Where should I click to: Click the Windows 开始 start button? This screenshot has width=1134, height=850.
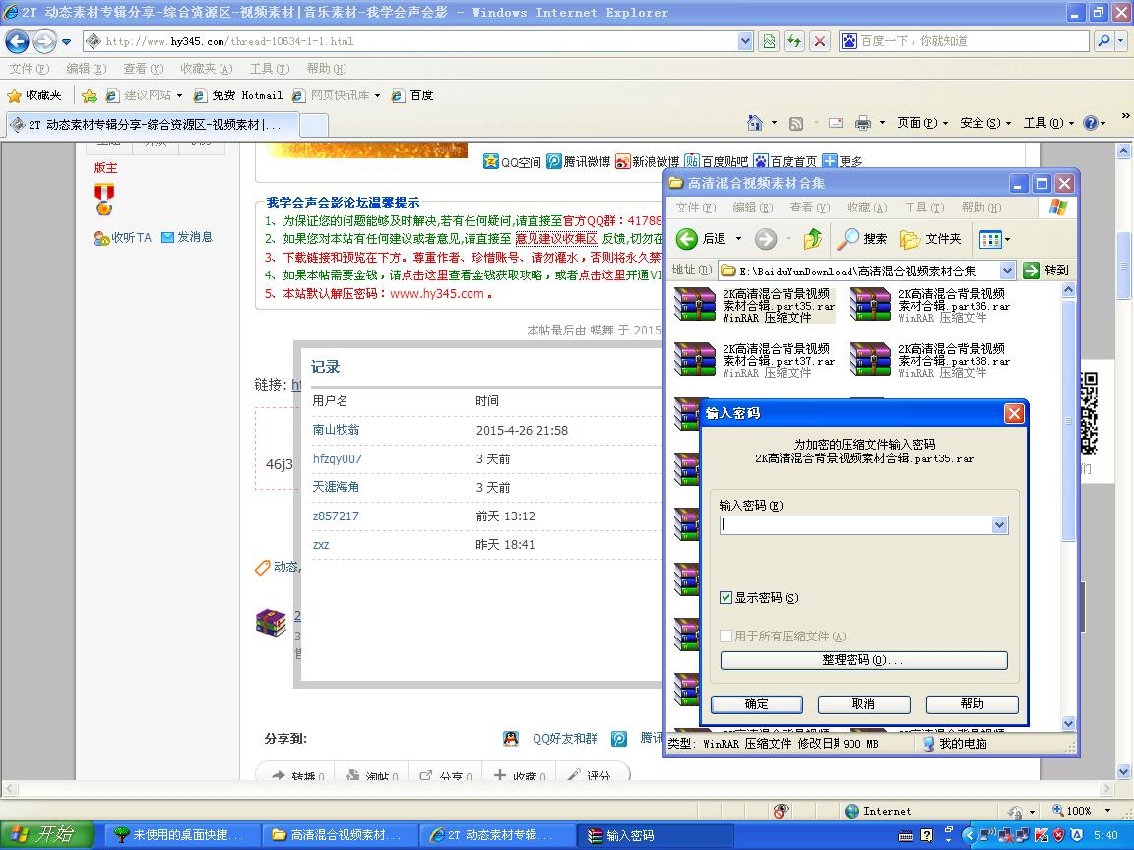tap(46, 835)
